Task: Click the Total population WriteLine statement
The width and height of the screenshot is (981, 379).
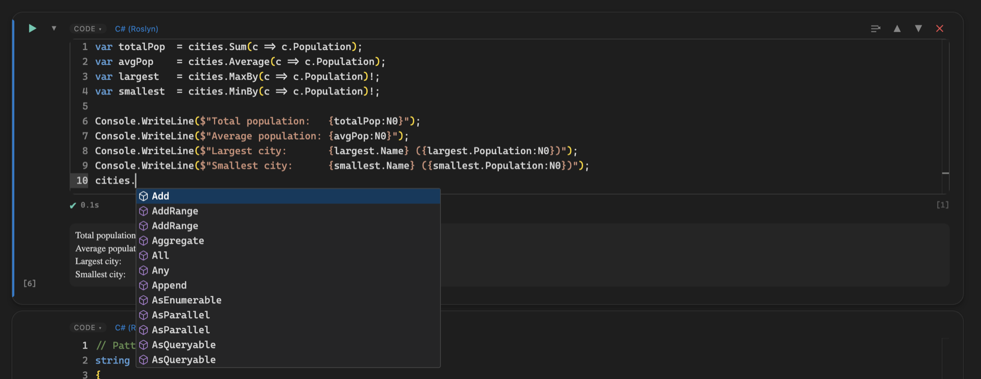Action: pyautogui.click(x=258, y=121)
